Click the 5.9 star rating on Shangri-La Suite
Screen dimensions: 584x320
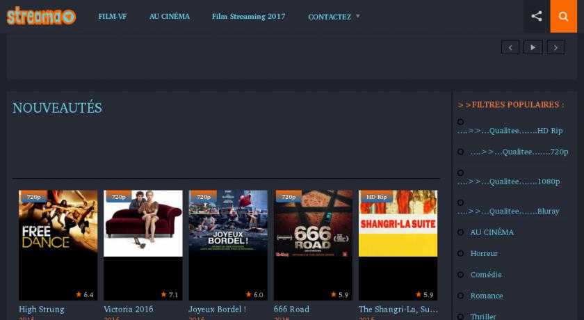click(424, 295)
